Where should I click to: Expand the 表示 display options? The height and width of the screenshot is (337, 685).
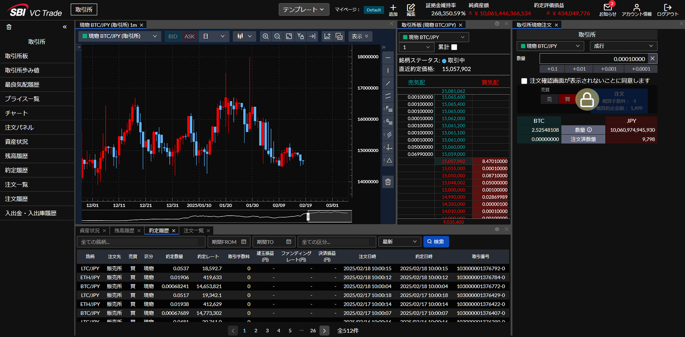360,36
